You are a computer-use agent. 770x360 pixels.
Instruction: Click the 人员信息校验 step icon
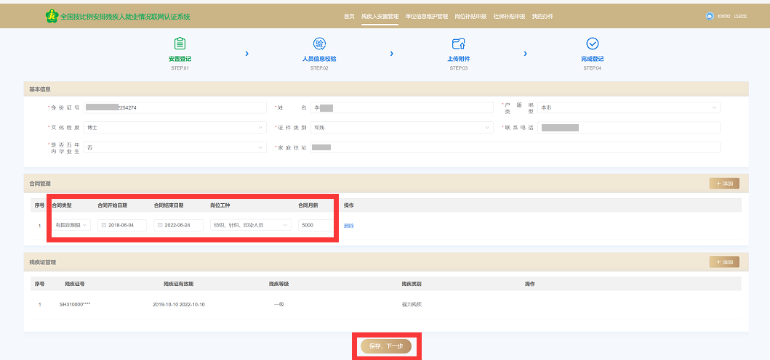pos(319,44)
